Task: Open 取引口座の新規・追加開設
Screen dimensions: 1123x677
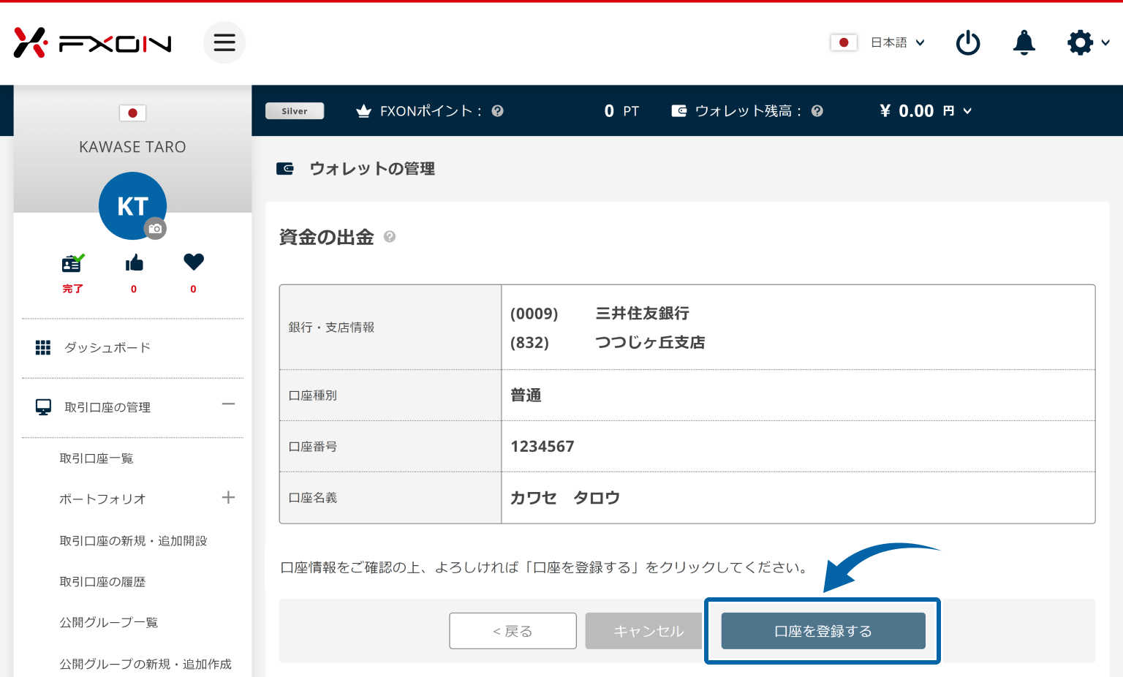Action: click(x=133, y=541)
